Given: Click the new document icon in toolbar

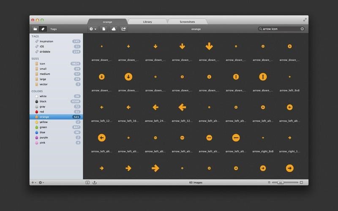Looking at the screenshot, I should [x=104, y=29].
